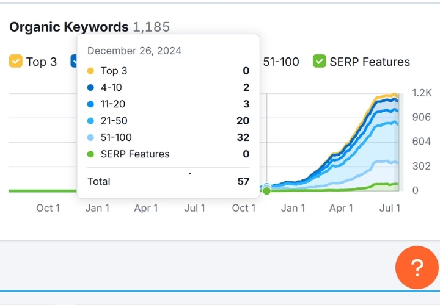This screenshot has width=440, height=305.
Task: Click the 1.2K axis label
Action: coord(422,93)
